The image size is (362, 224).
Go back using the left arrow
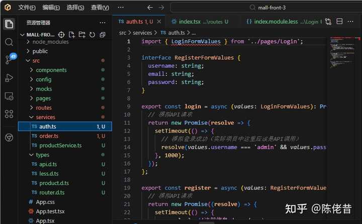pos(150,8)
